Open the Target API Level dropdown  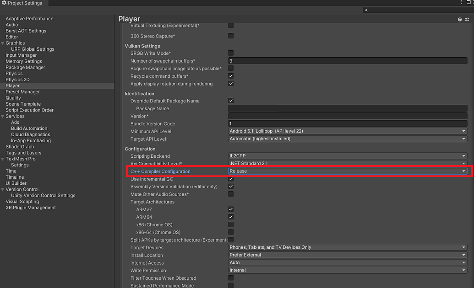click(x=347, y=139)
